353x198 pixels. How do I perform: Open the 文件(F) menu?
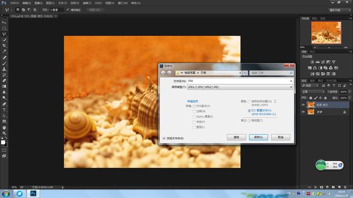pyautogui.click(x=14, y=3)
